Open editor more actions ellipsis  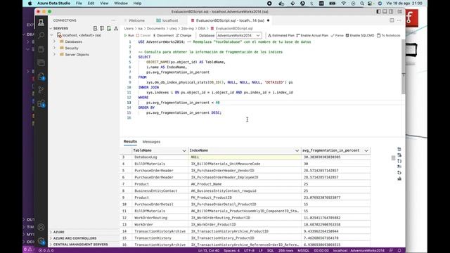(399, 20)
